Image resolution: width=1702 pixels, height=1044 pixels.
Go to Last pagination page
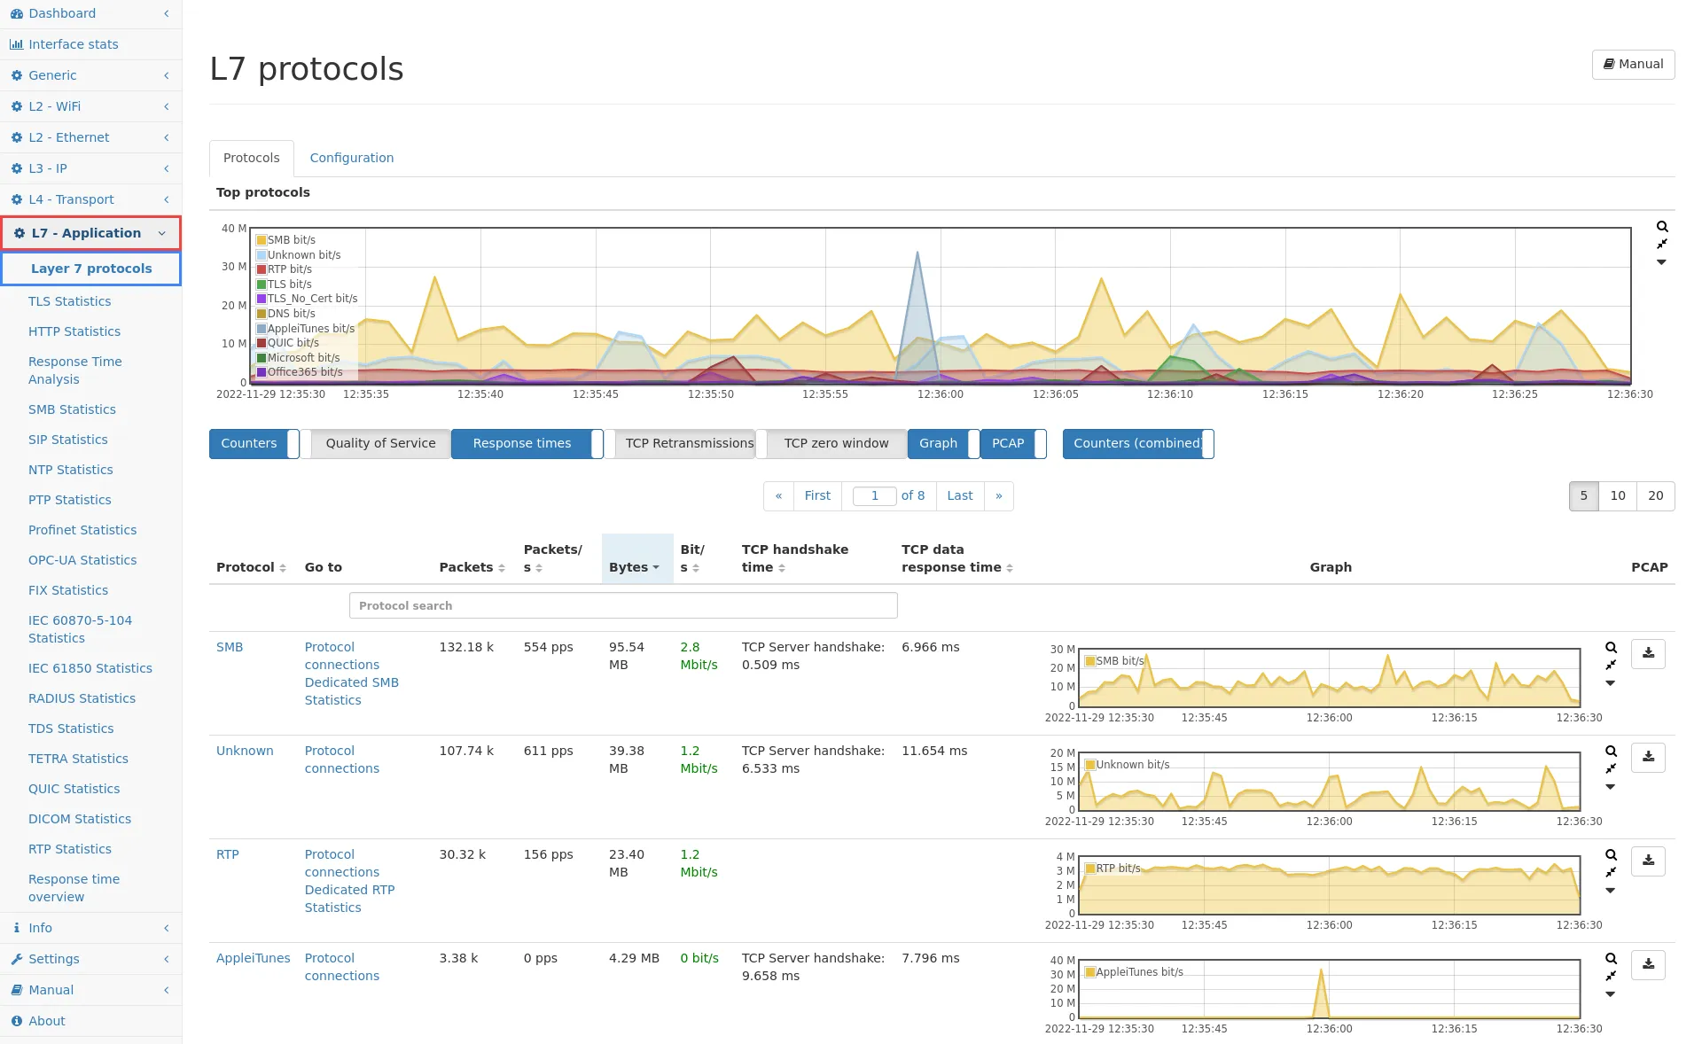[x=959, y=496]
